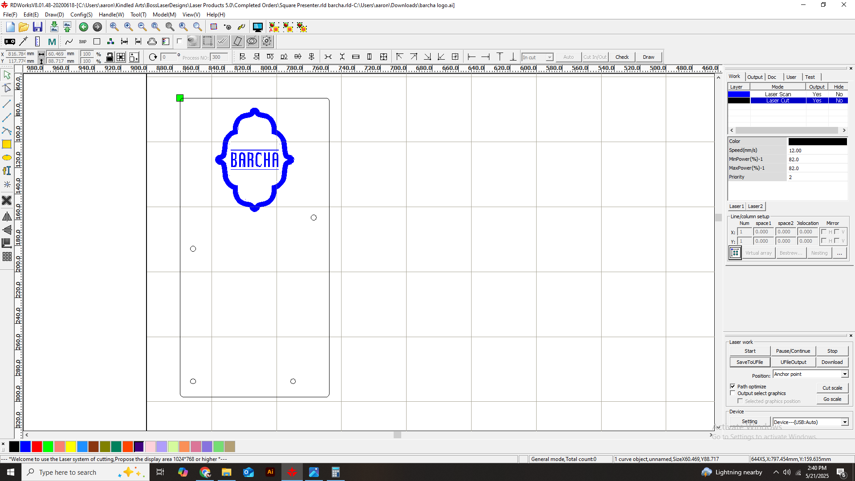Screen dimensions: 855x481
Task: Click the Download button
Action: (x=832, y=362)
